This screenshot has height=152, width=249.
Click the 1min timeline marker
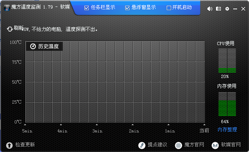tap(170, 131)
